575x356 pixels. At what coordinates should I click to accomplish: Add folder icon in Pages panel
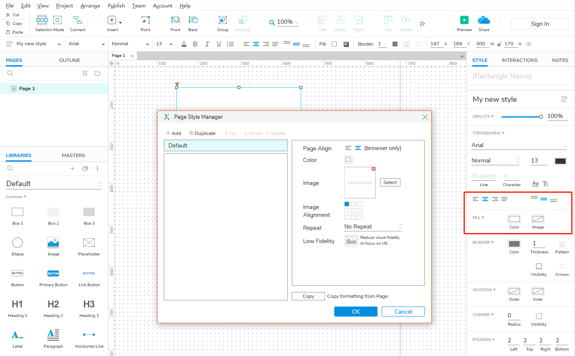(97, 73)
